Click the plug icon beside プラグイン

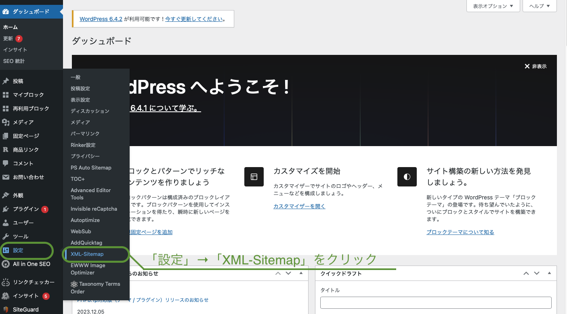[x=6, y=209]
